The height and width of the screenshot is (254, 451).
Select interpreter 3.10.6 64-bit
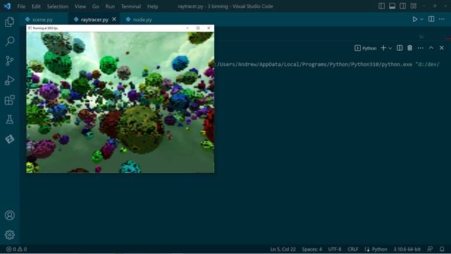[407, 249]
